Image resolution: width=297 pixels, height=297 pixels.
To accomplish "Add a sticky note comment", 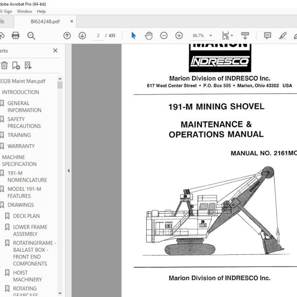I will (268, 36).
